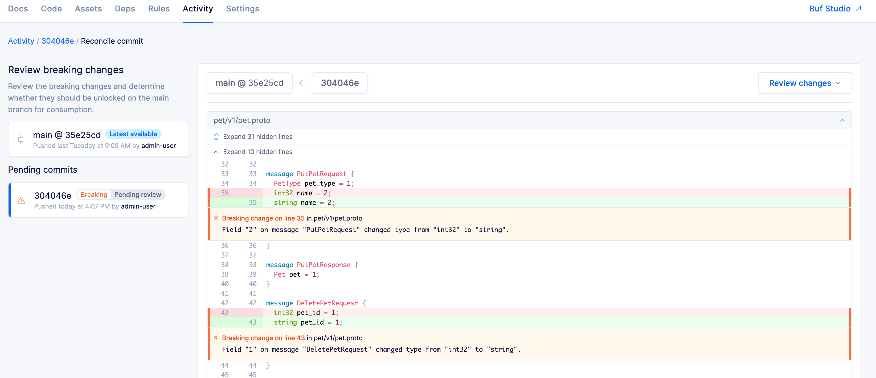Image resolution: width=876 pixels, height=378 pixels.
Task: Click the left arrow between commit boxes
Action: [x=302, y=83]
